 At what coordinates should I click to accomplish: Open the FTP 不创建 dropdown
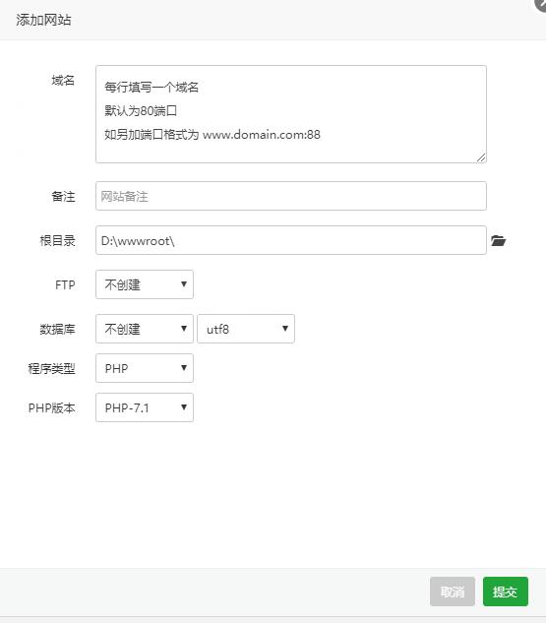pos(145,284)
